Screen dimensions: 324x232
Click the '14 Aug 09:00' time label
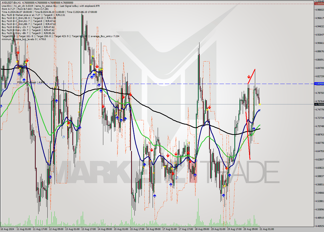pos(105,229)
